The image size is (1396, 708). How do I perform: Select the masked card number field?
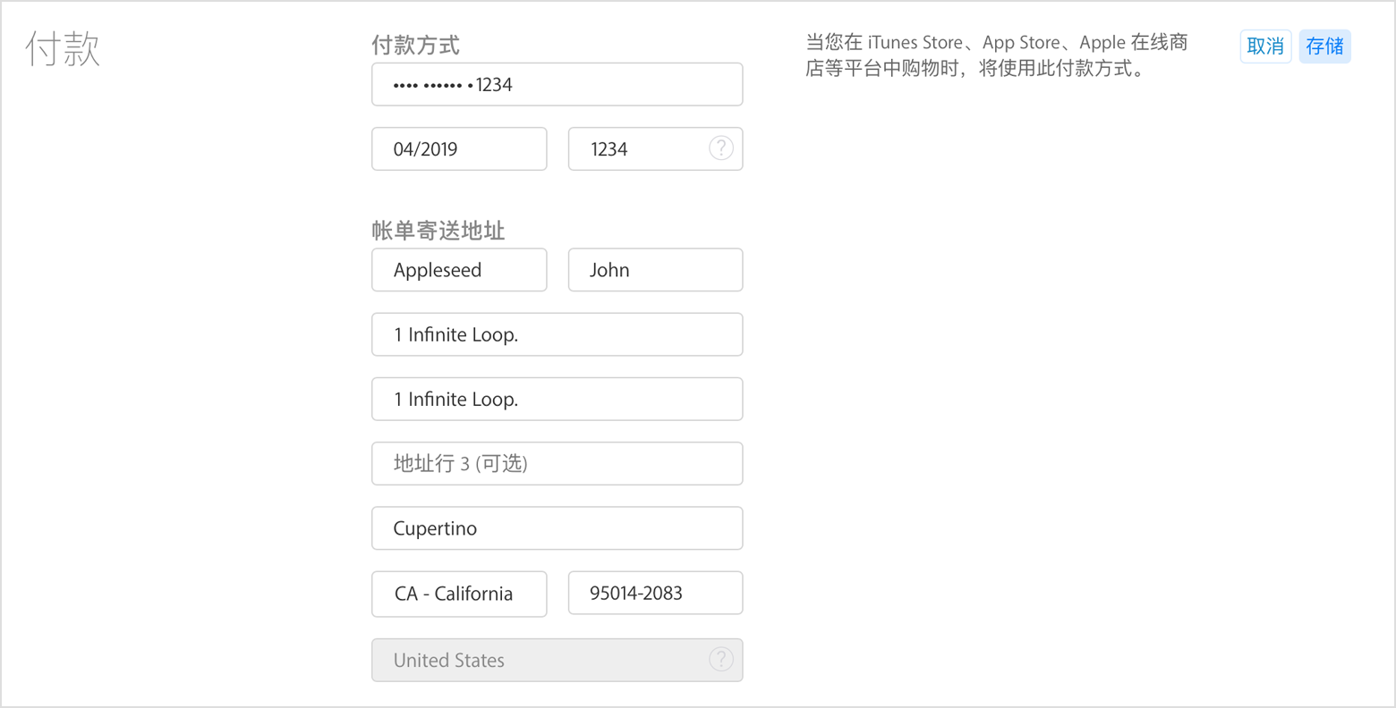click(x=557, y=84)
